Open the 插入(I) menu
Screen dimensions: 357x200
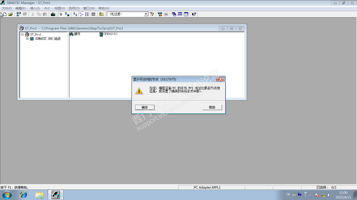pos(35,8)
